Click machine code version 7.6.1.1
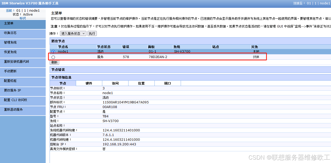 tap(108, 135)
